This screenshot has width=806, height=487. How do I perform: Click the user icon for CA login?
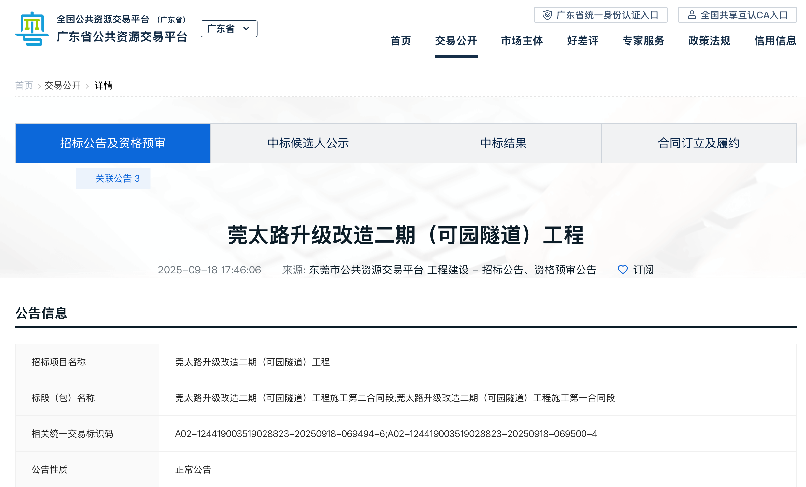(692, 15)
